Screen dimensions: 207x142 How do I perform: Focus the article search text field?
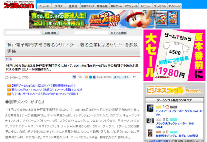coord(23,33)
